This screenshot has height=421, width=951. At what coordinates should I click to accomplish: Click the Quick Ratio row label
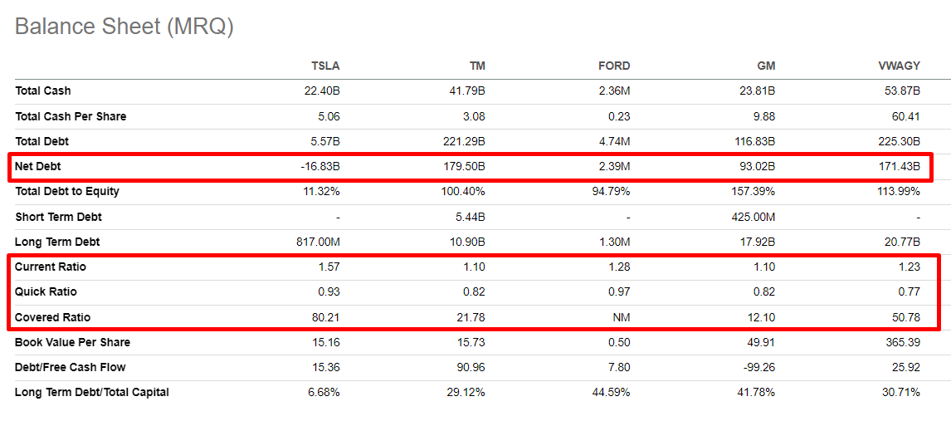coord(46,291)
